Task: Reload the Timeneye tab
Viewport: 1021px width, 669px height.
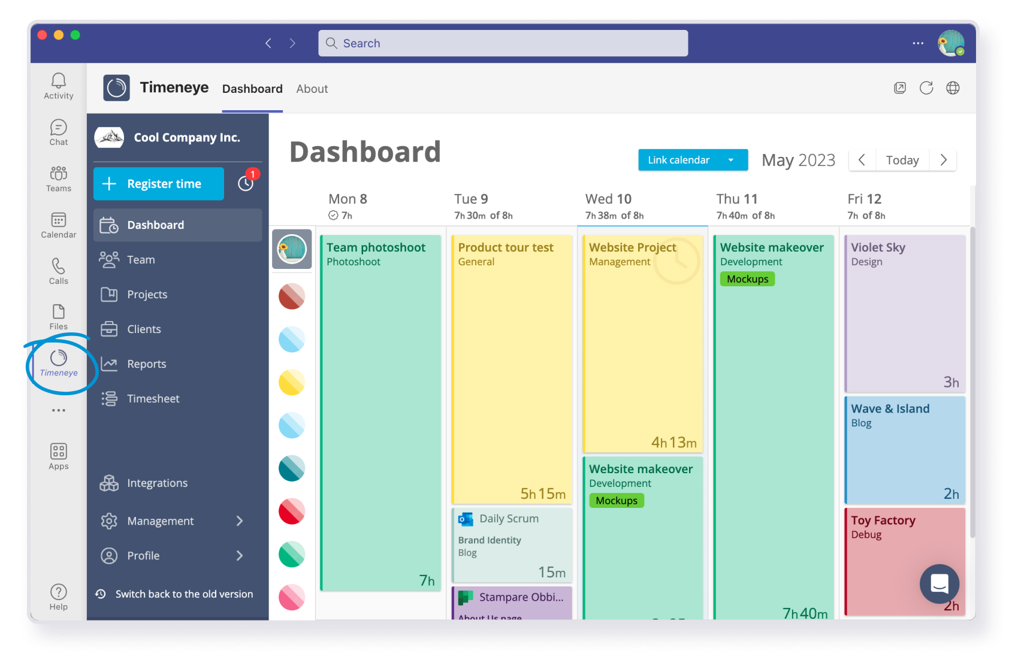Action: point(926,88)
